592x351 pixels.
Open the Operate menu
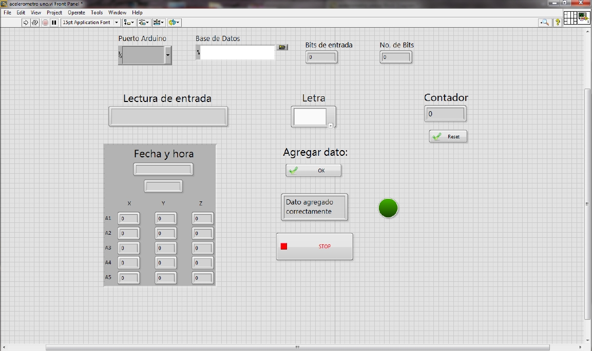[x=77, y=12]
